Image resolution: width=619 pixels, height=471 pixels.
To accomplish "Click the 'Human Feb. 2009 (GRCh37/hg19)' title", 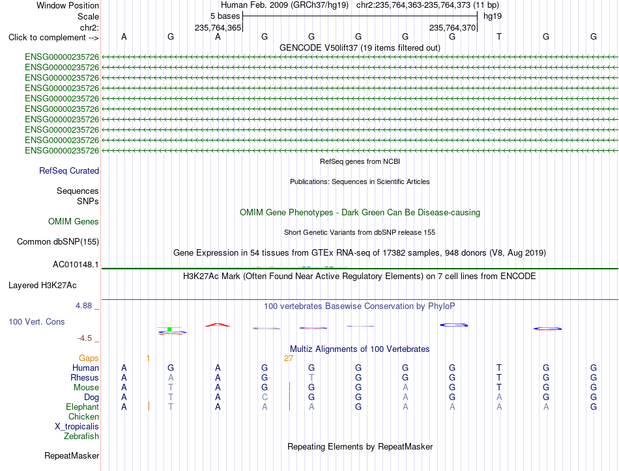I will pyautogui.click(x=285, y=5).
